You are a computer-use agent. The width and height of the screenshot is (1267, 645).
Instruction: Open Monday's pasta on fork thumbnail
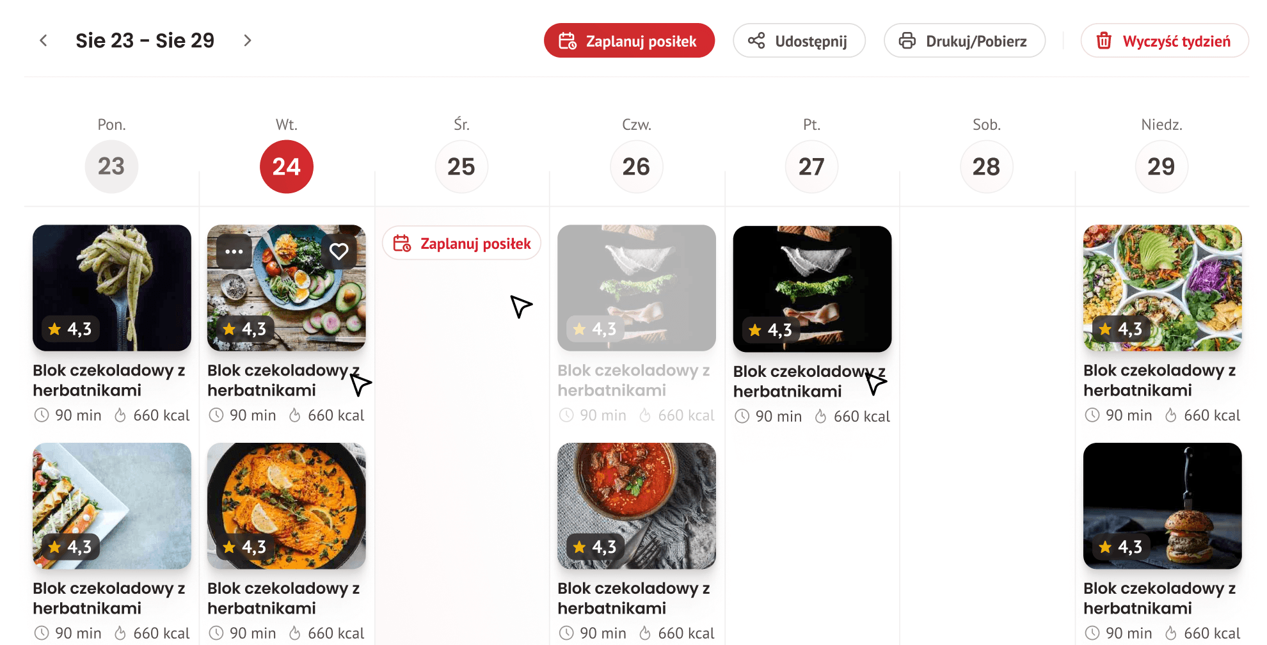point(112,287)
